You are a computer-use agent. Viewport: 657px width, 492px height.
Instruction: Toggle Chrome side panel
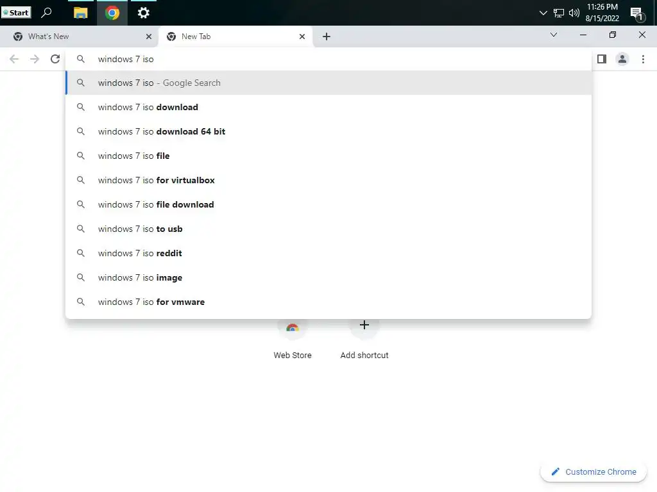click(x=602, y=59)
